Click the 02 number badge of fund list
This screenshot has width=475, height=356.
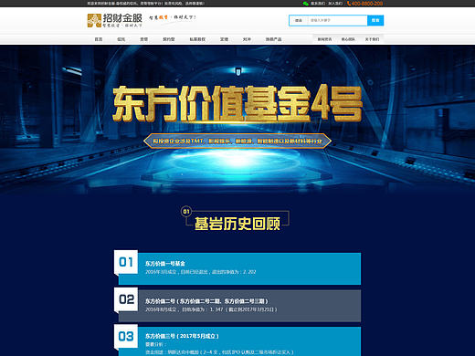pyautogui.click(x=126, y=299)
